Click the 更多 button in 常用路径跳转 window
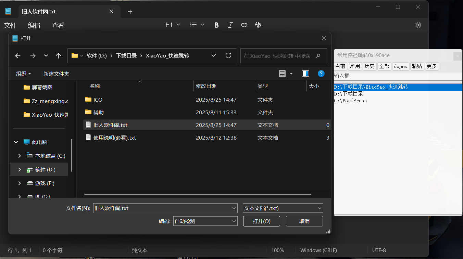This screenshot has width=463, height=259. [x=432, y=66]
